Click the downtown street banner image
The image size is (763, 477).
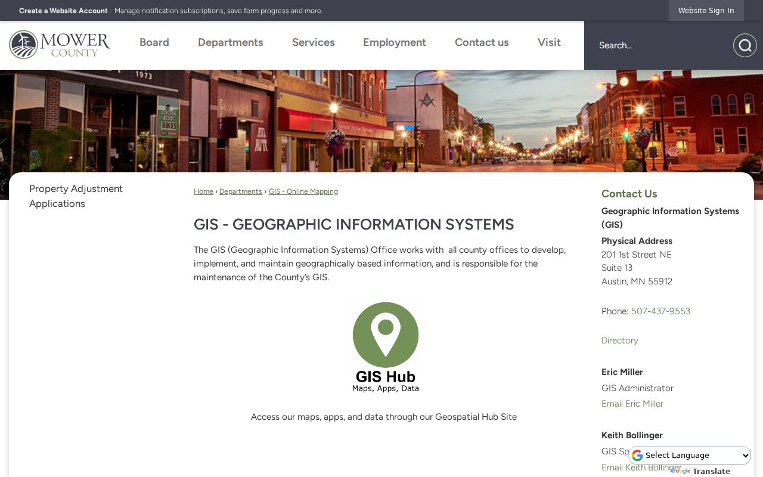pos(381,121)
